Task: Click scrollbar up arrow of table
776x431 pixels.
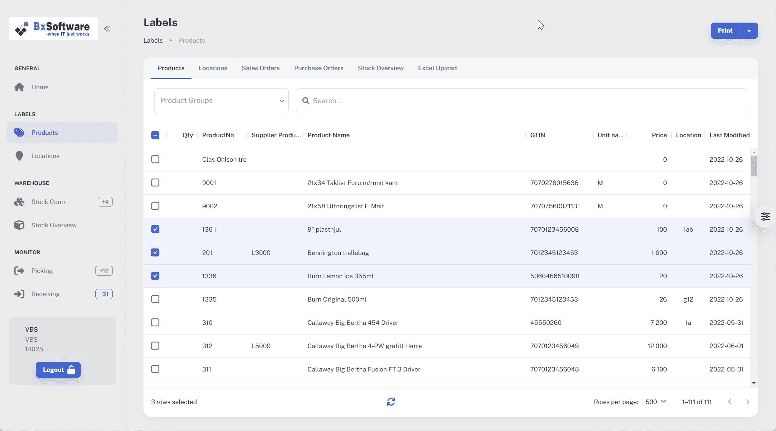Action: click(x=754, y=152)
